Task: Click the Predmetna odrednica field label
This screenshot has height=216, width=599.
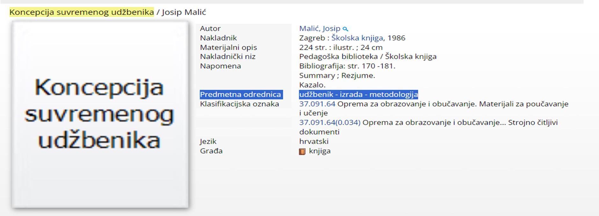Action: pyautogui.click(x=240, y=94)
